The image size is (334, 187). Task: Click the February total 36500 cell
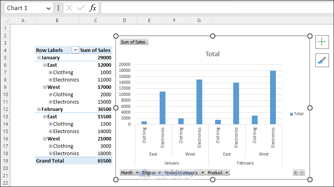click(96, 109)
